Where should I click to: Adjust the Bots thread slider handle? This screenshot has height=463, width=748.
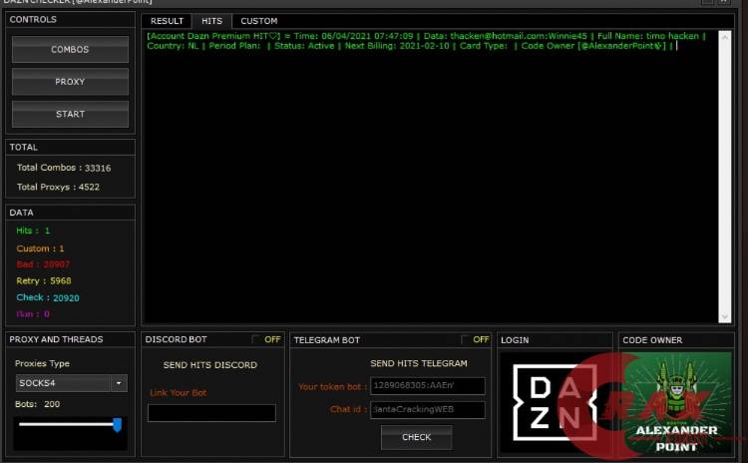pyautogui.click(x=117, y=424)
